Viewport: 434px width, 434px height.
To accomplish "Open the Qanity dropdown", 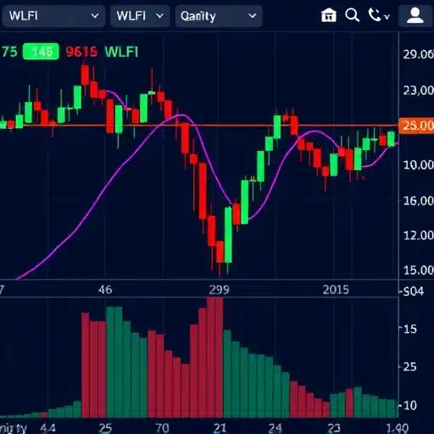I will 219,16.
